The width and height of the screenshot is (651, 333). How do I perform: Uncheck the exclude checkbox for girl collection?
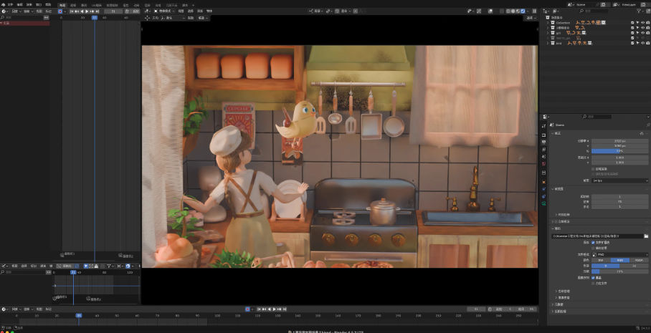(x=632, y=33)
